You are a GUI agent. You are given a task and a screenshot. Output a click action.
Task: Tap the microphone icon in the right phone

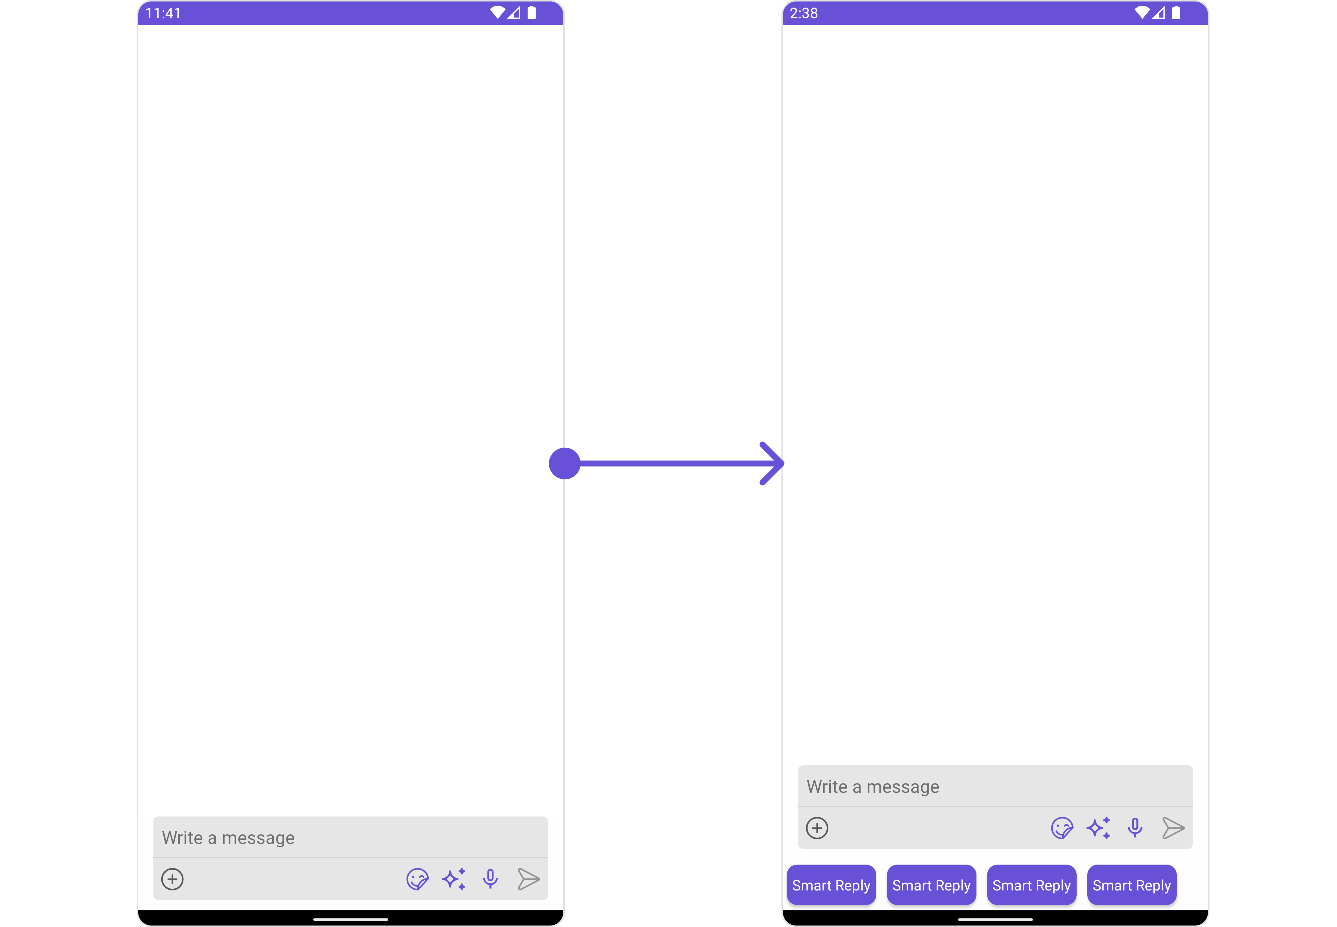coord(1135,828)
